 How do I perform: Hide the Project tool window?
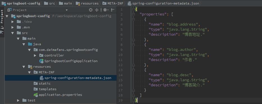pyautogui.click(x=113, y=10)
